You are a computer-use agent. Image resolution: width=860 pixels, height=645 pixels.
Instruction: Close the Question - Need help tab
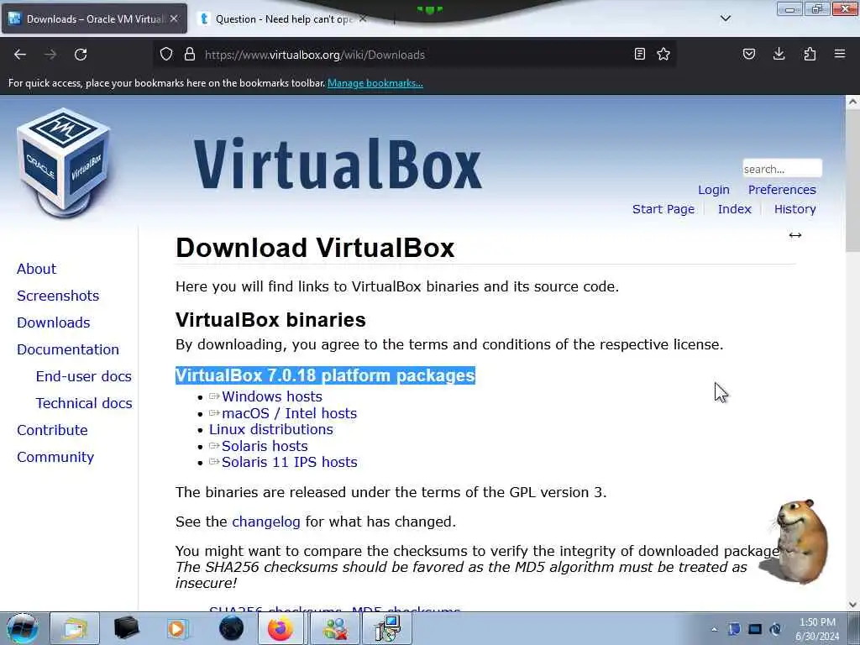click(x=363, y=18)
